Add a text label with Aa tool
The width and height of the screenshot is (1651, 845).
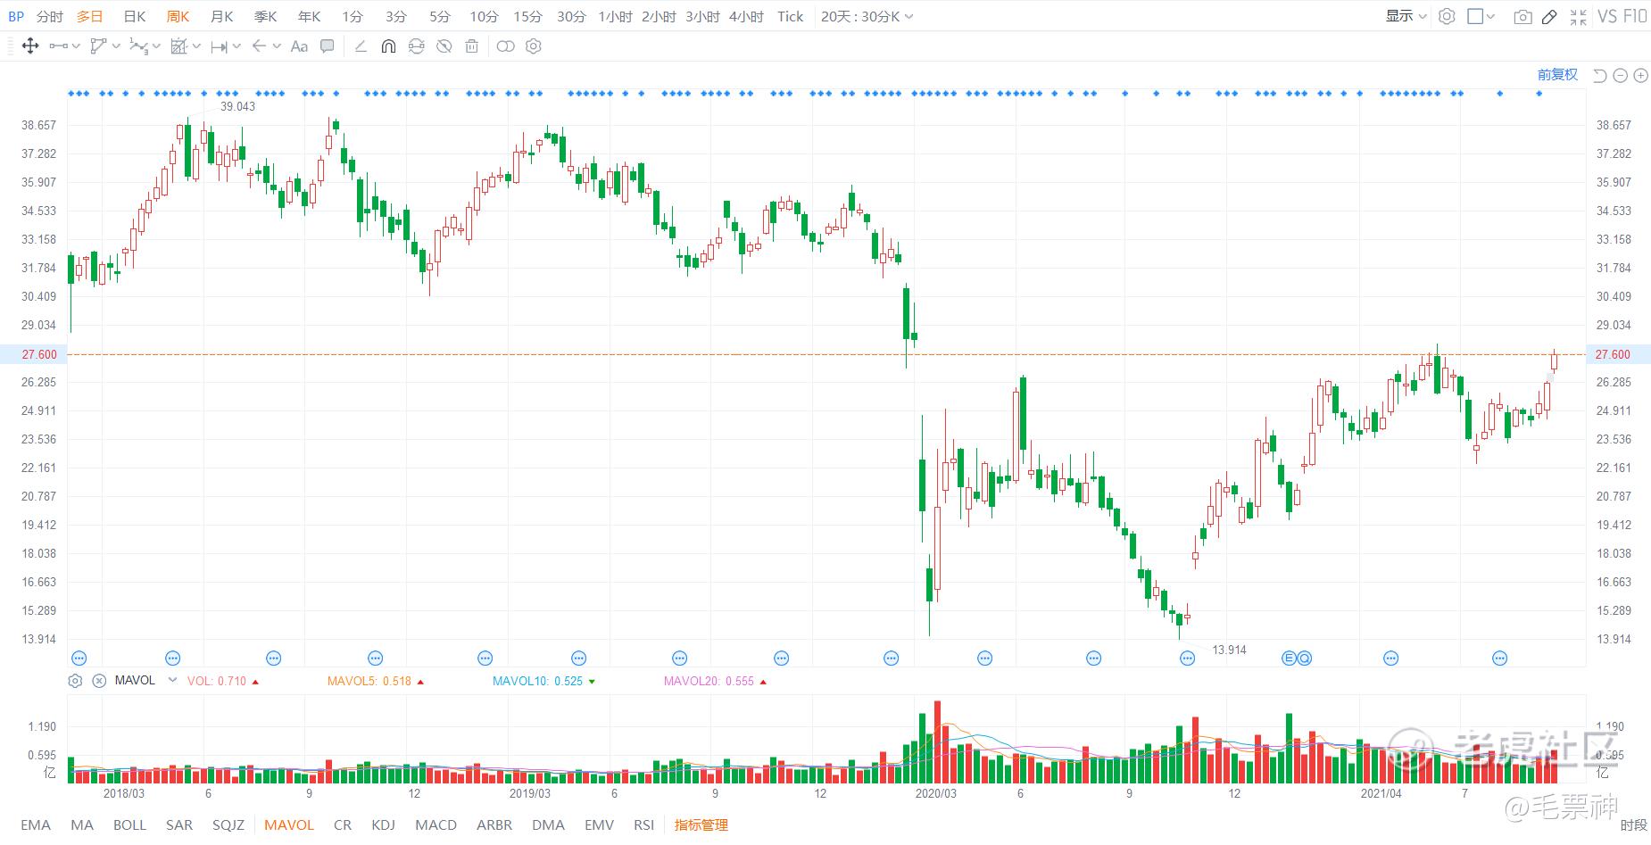[x=300, y=46]
